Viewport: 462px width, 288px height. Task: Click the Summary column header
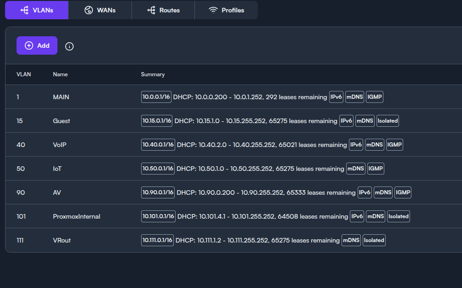point(153,74)
